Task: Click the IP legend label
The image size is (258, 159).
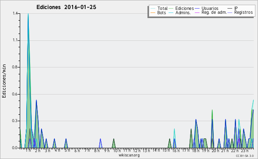Action: point(236,8)
